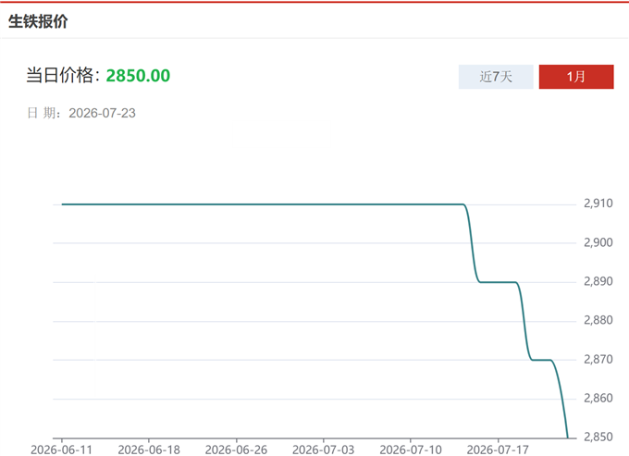Switch to the 近7天 range tab
Screen dimensions: 629x456
coord(496,77)
